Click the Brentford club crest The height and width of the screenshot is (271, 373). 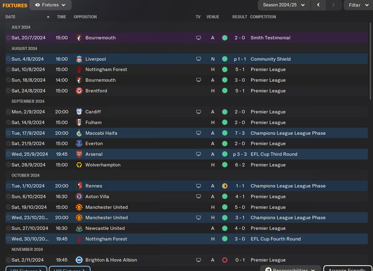(x=79, y=91)
